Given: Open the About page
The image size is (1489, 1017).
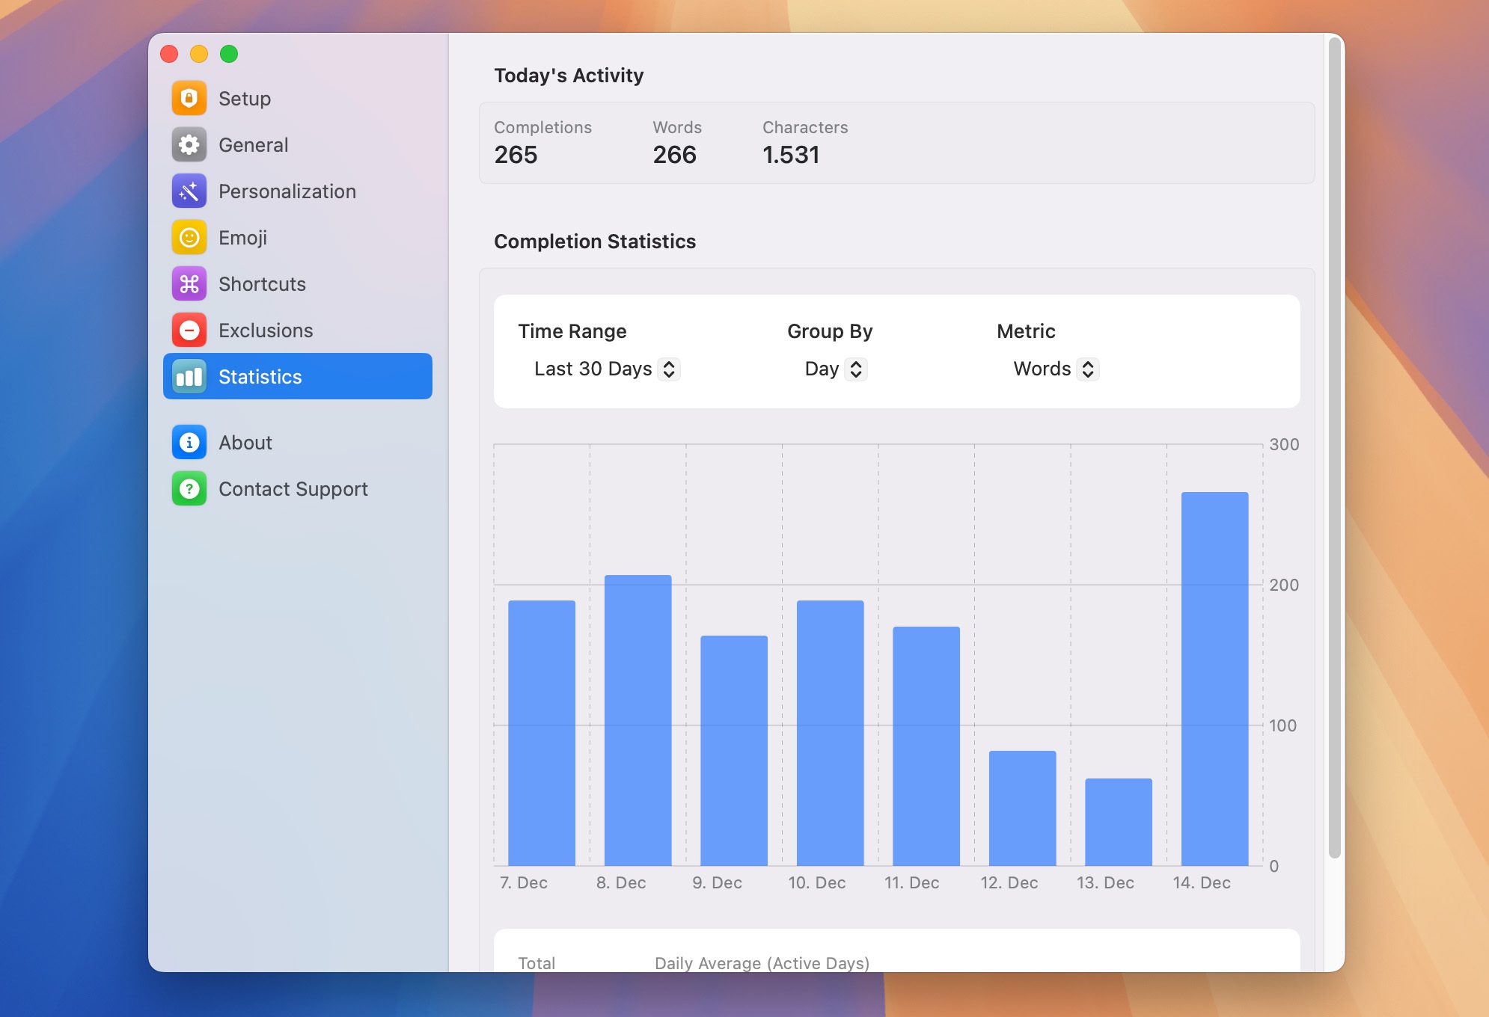Looking at the screenshot, I should tap(245, 443).
